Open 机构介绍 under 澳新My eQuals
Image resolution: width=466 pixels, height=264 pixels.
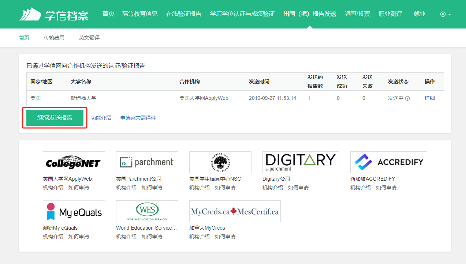tap(53, 237)
